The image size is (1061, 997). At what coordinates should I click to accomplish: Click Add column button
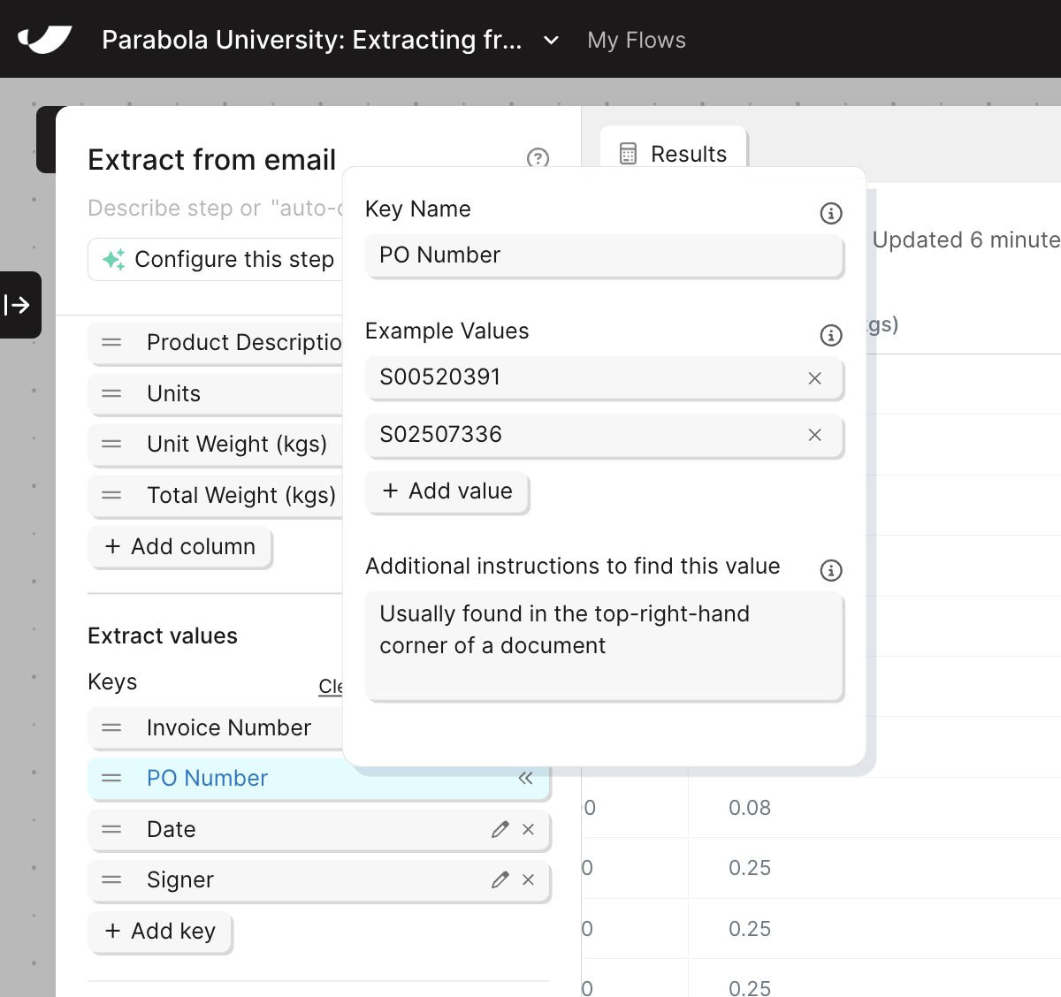(180, 547)
